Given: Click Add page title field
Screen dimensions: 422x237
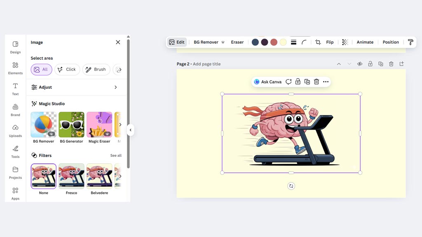Looking at the screenshot, I should (x=207, y=64).
